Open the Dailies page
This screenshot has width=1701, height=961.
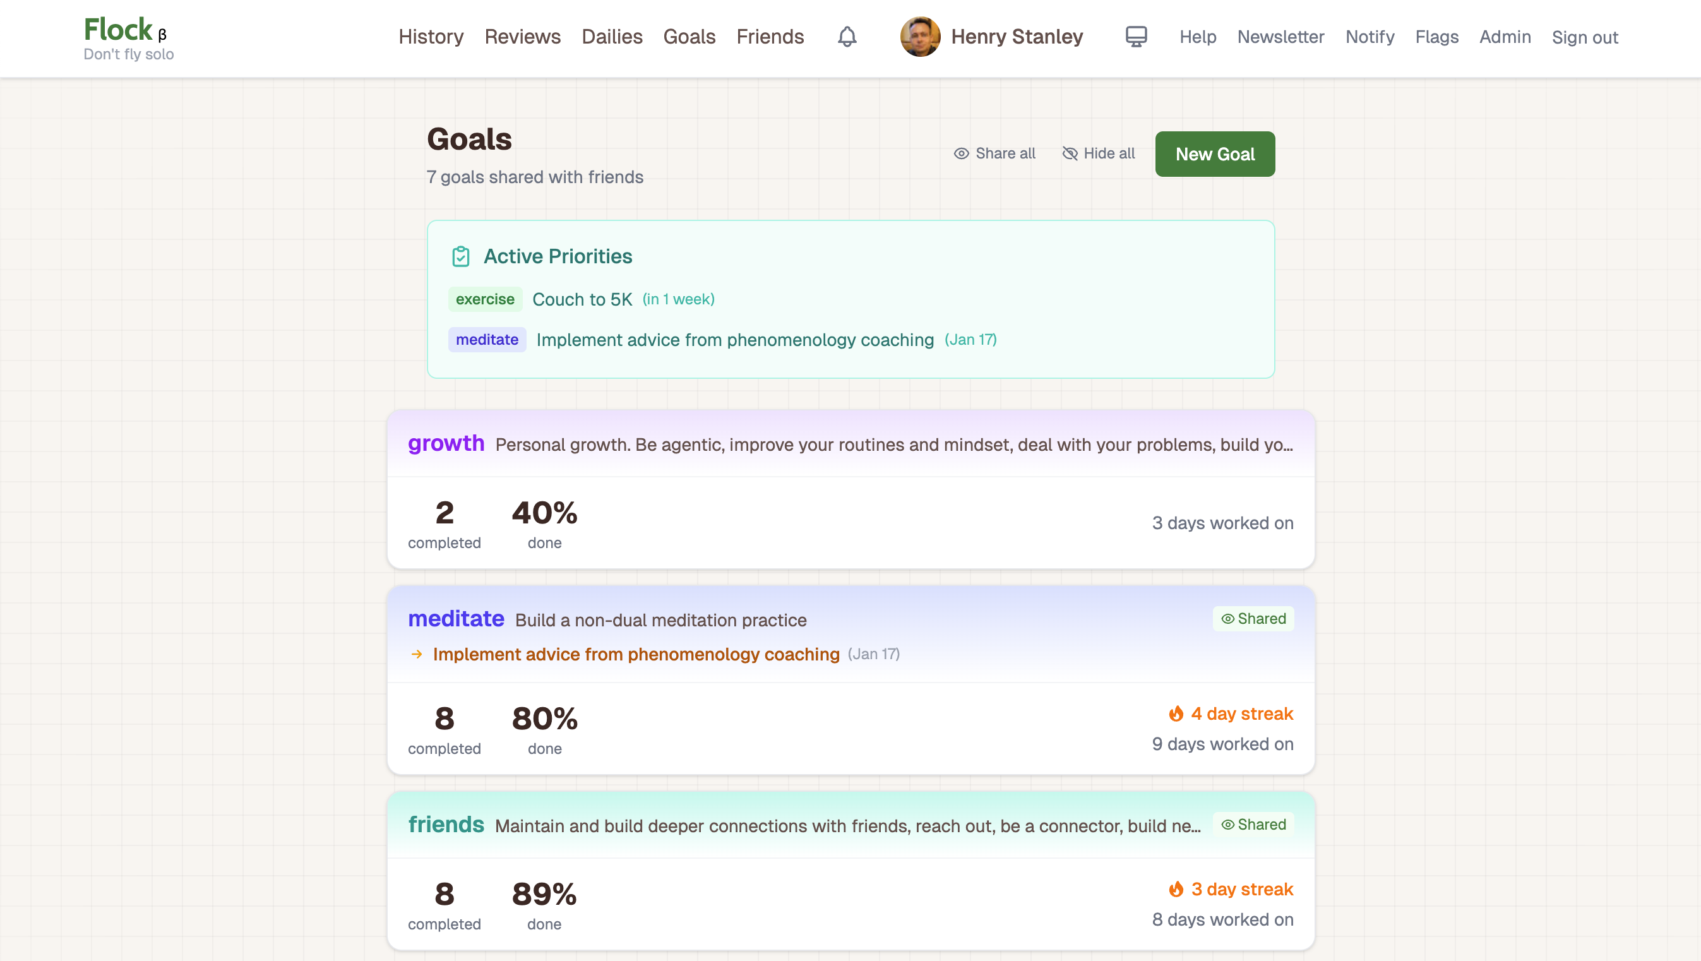point(611,37)
